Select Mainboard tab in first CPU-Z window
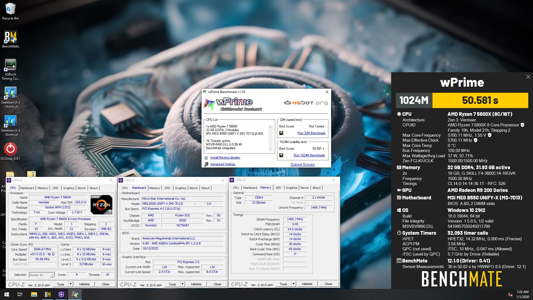The image size is (533, 300). tap(27, 188)
